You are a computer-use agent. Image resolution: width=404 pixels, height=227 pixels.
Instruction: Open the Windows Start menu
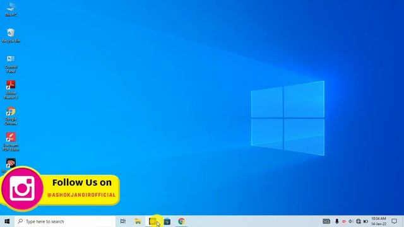7,221
